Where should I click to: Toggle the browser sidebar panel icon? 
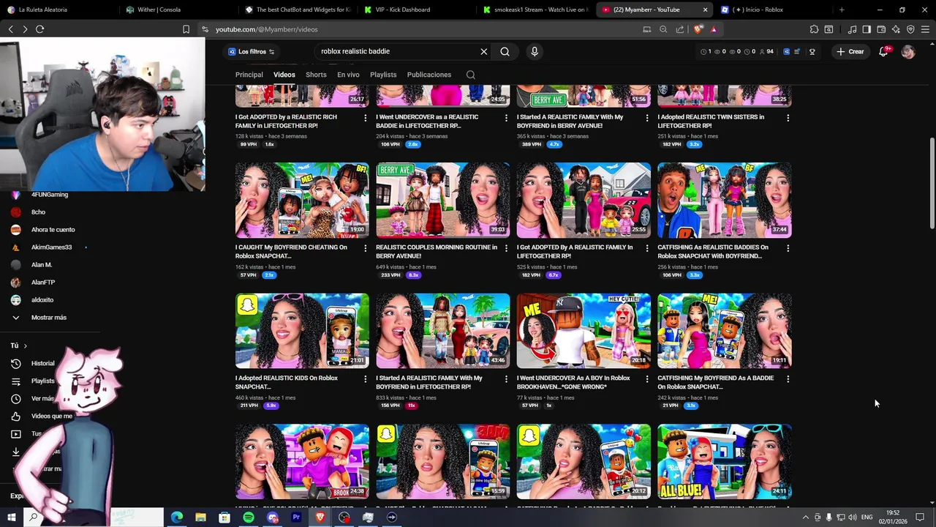(x=867, y=29)
